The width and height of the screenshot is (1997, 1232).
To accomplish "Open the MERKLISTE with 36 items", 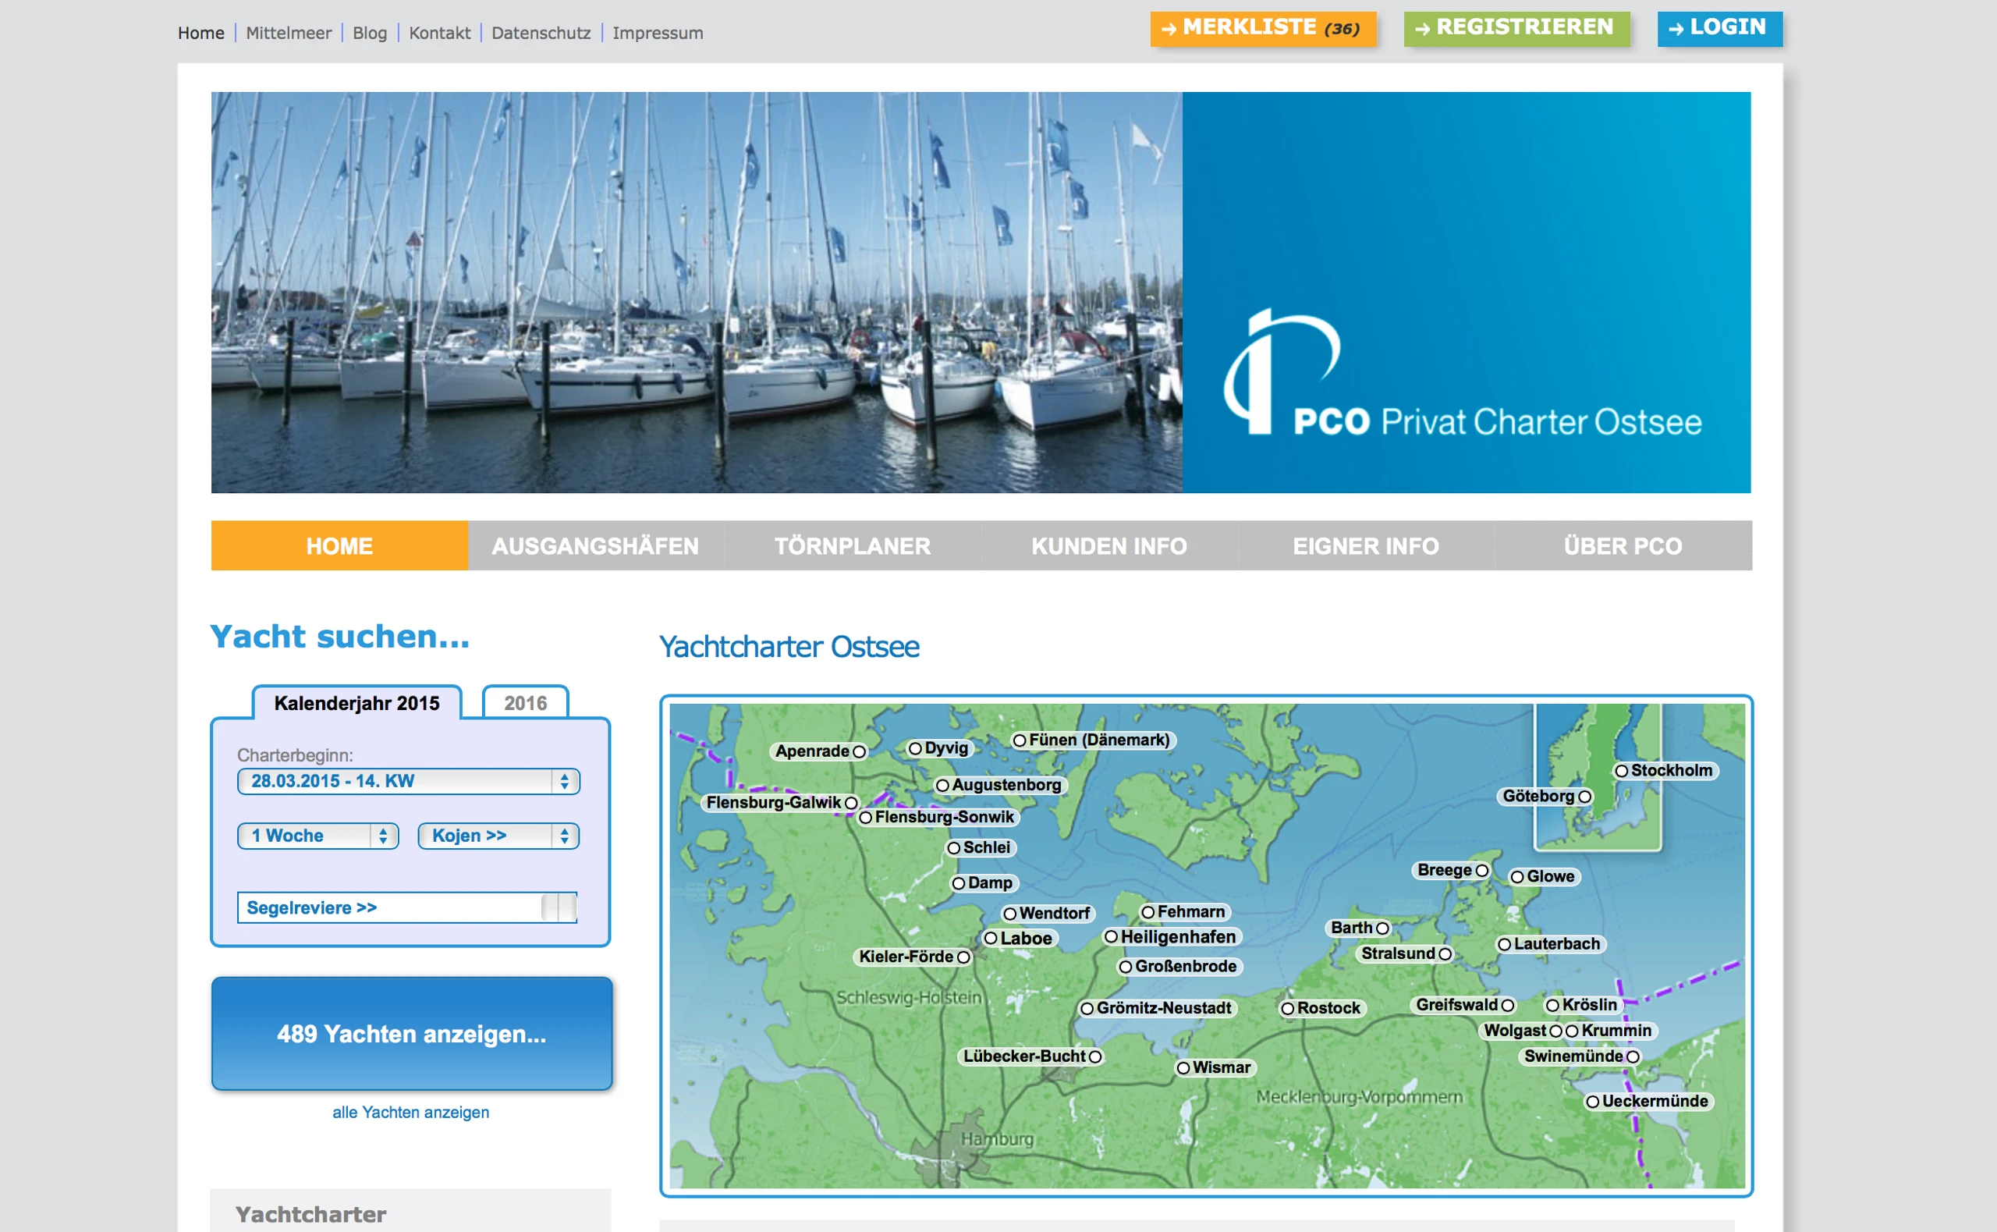I will click(x=1263, y=27).
